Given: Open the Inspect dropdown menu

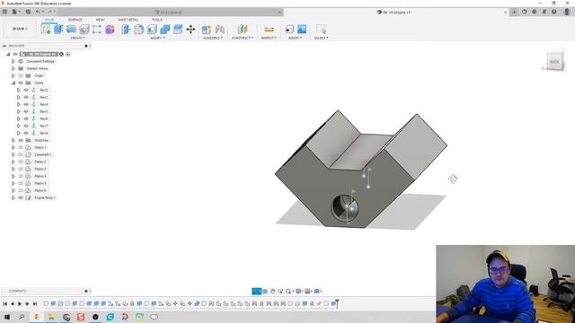Looking at the screenshot, I should pyautogui.click(x=269, y=38).
